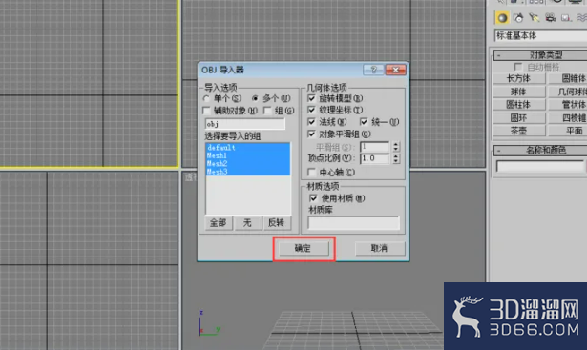Select Mesh1 in the group list
The width and height of the screenshot is (587, 350).
click(x=247, y=155)
